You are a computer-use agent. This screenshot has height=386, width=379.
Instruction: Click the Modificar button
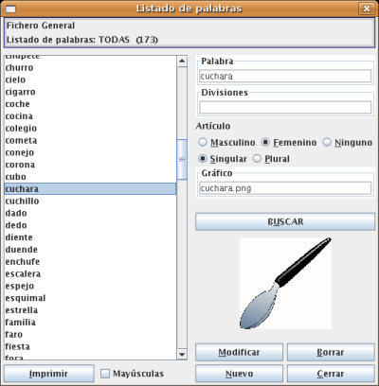click(x=239, y=352)
